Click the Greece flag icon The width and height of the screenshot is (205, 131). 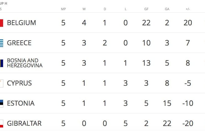(1, 43)
